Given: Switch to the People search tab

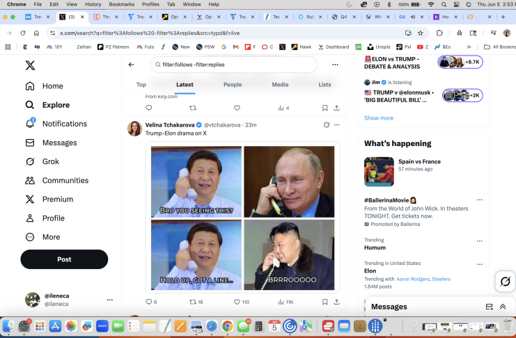Looking at the screenshot, I should point(233,84).
